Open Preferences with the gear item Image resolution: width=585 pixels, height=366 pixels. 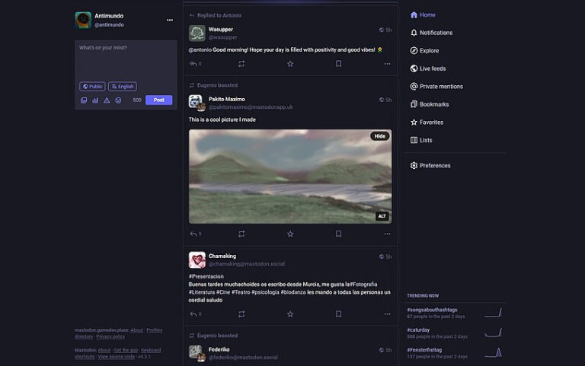(434, 165)
